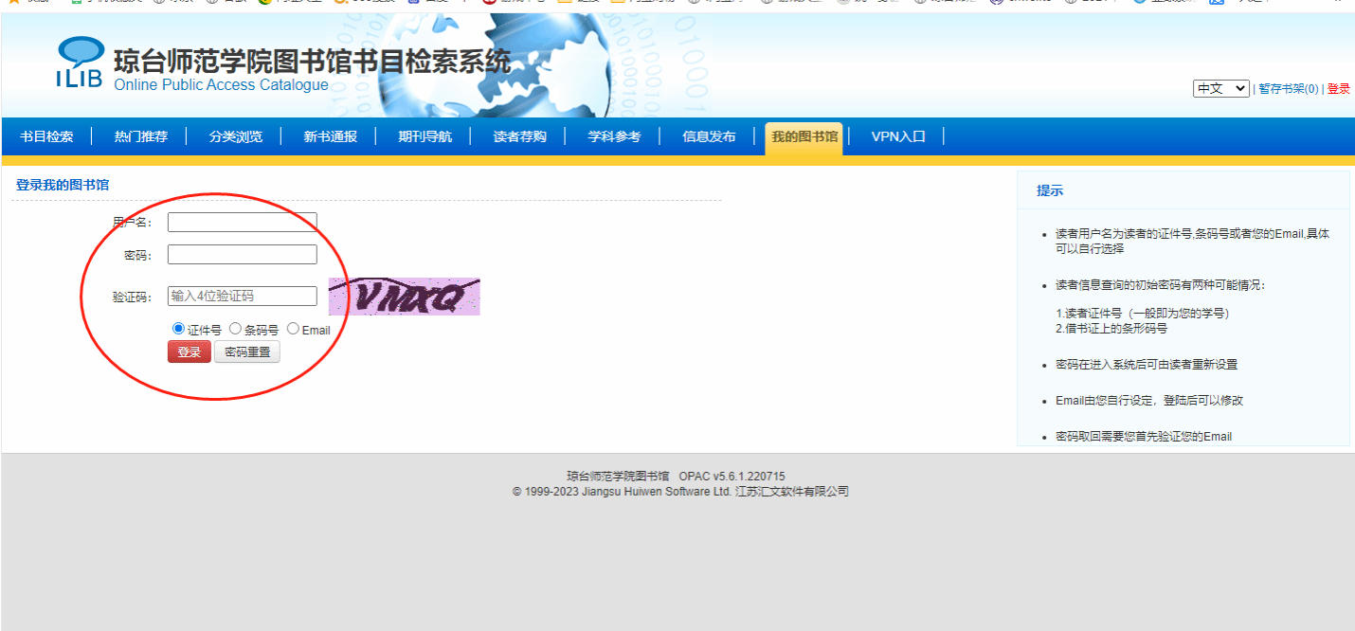Screen dimensions: 1355x631
Task: Switch to 分类浏览 tab
Action: (x=235, y=136)
